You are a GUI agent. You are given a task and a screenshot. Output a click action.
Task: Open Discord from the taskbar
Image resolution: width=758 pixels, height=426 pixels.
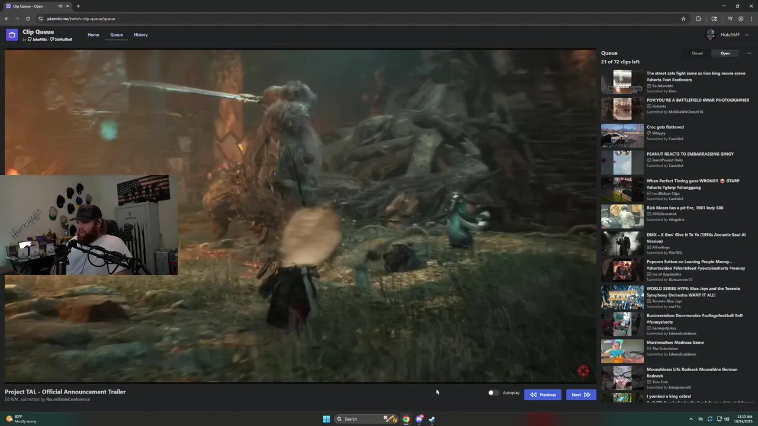pyautogui.click(x=419, y=419)
